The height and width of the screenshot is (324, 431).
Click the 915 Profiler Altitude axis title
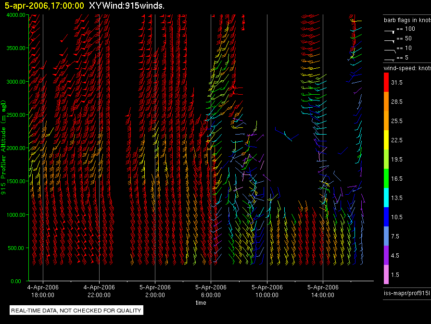(4, 144)
